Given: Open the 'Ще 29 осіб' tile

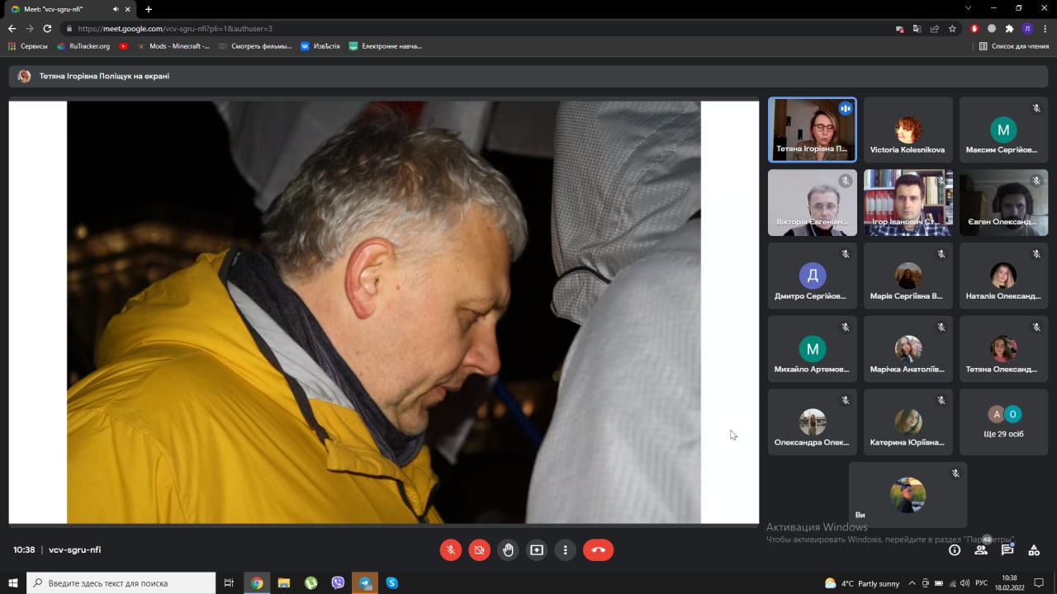Looking at the screenshot, I should [1003, 422].
